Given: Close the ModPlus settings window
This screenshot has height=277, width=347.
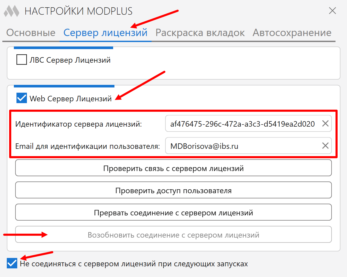Looking at the screenshot, I should click(x=332, y=11).
